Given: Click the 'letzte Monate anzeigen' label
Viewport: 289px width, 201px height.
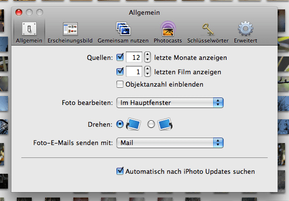Looking at the screenshot, I should coord(190,58).
